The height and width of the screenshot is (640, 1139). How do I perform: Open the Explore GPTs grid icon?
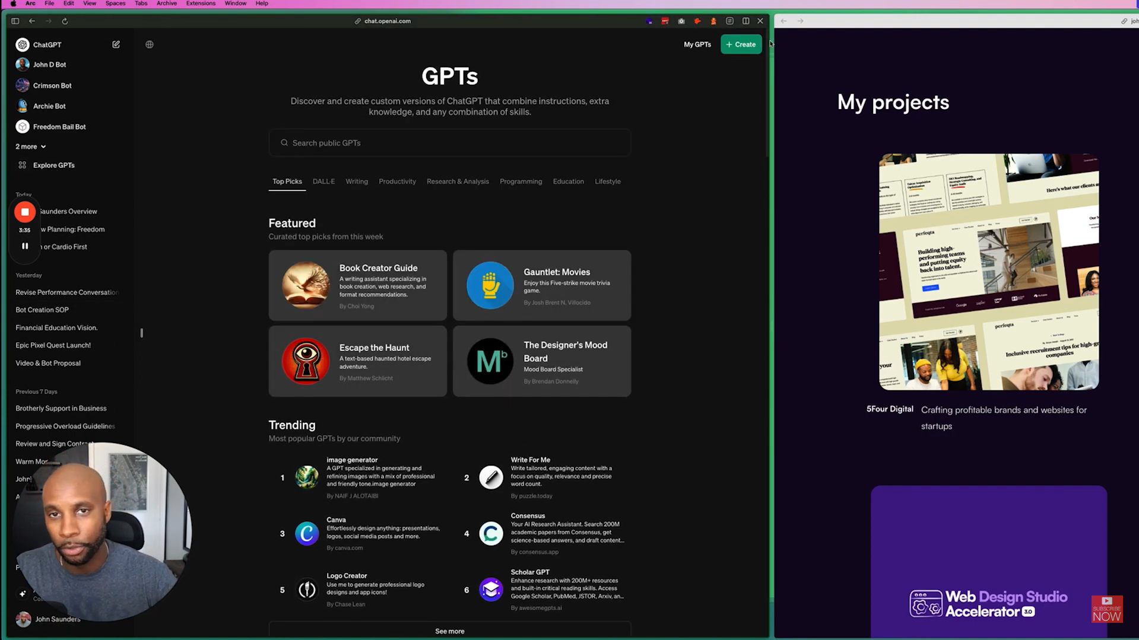(23, 165)
